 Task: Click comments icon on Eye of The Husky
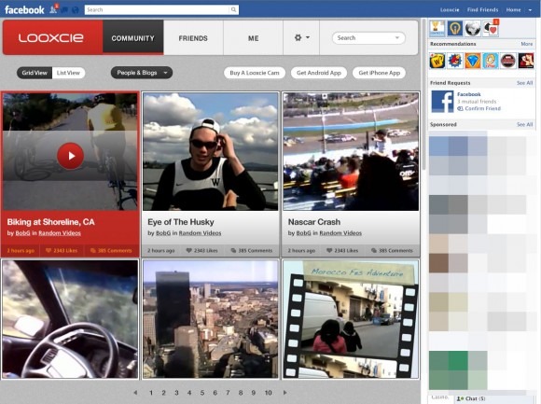tap(233, 250)
